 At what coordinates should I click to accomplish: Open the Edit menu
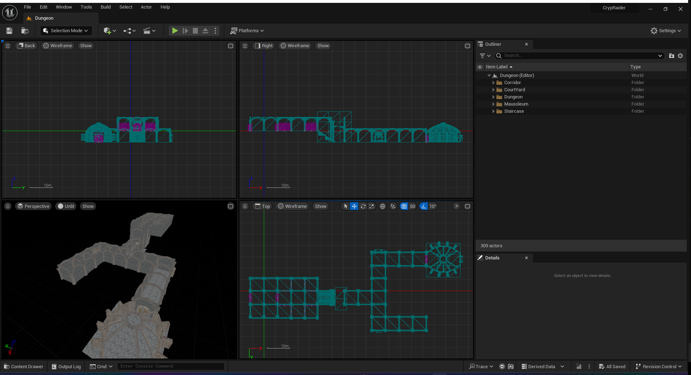[43, 7]
